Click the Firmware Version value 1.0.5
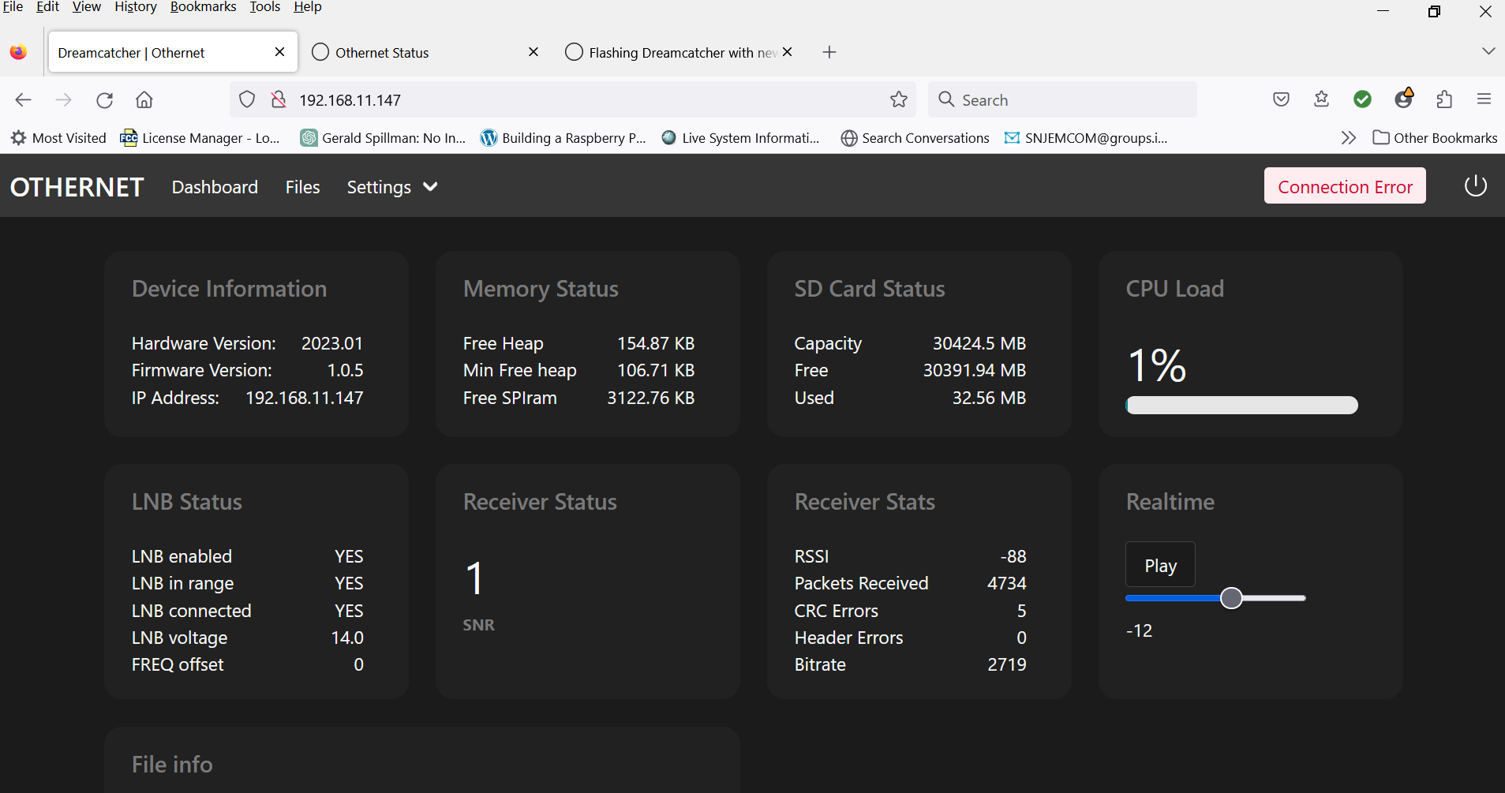This screenshot has width=1505, height=793. tap(345, 370)
